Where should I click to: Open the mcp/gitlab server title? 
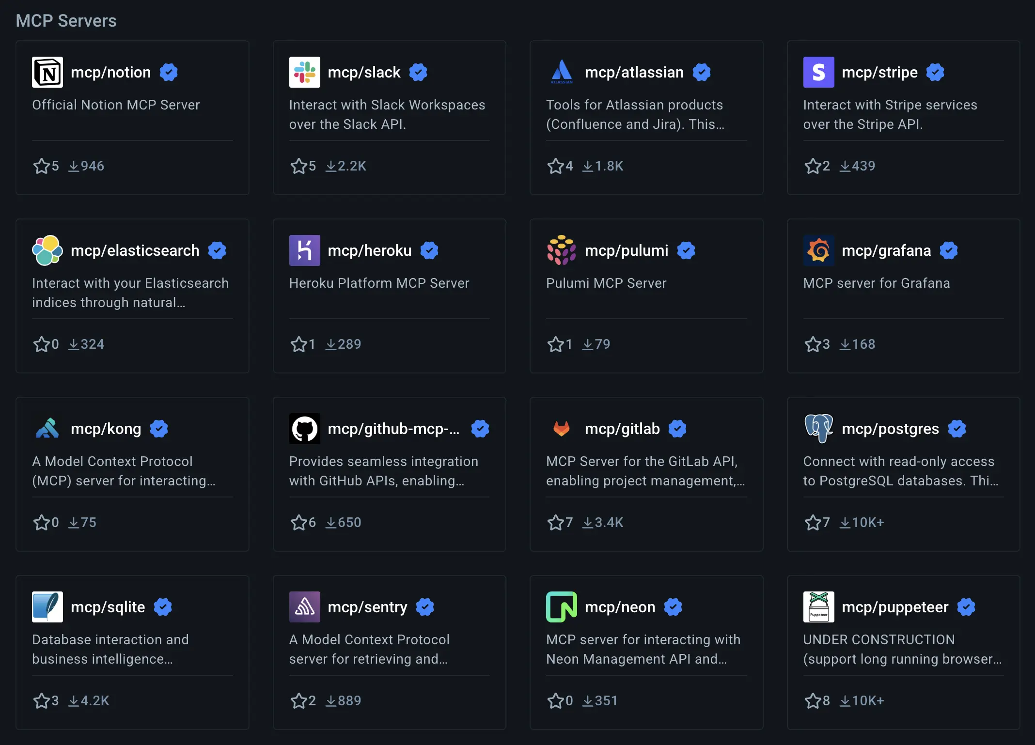tap(623, 429)
